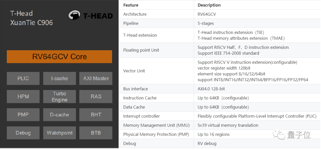This screenshot has width=321, height=149.
Task: Click the BHT block
Action: [x=96, y=115]
